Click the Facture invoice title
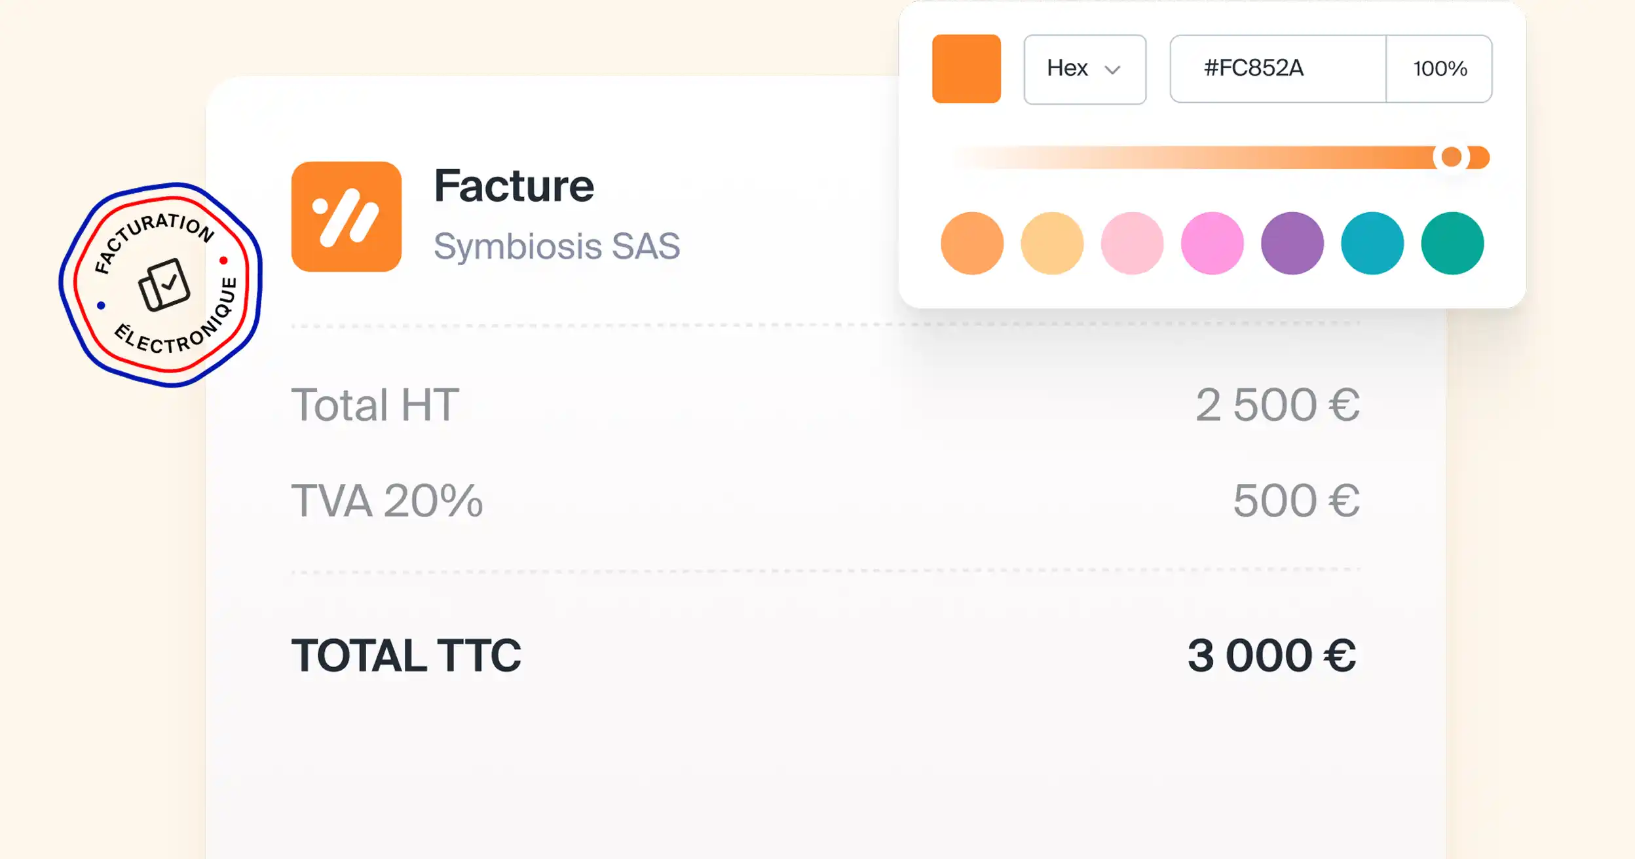Image resolution: width=1635 pixels, height=859 pixels. [x=514, y=186]
